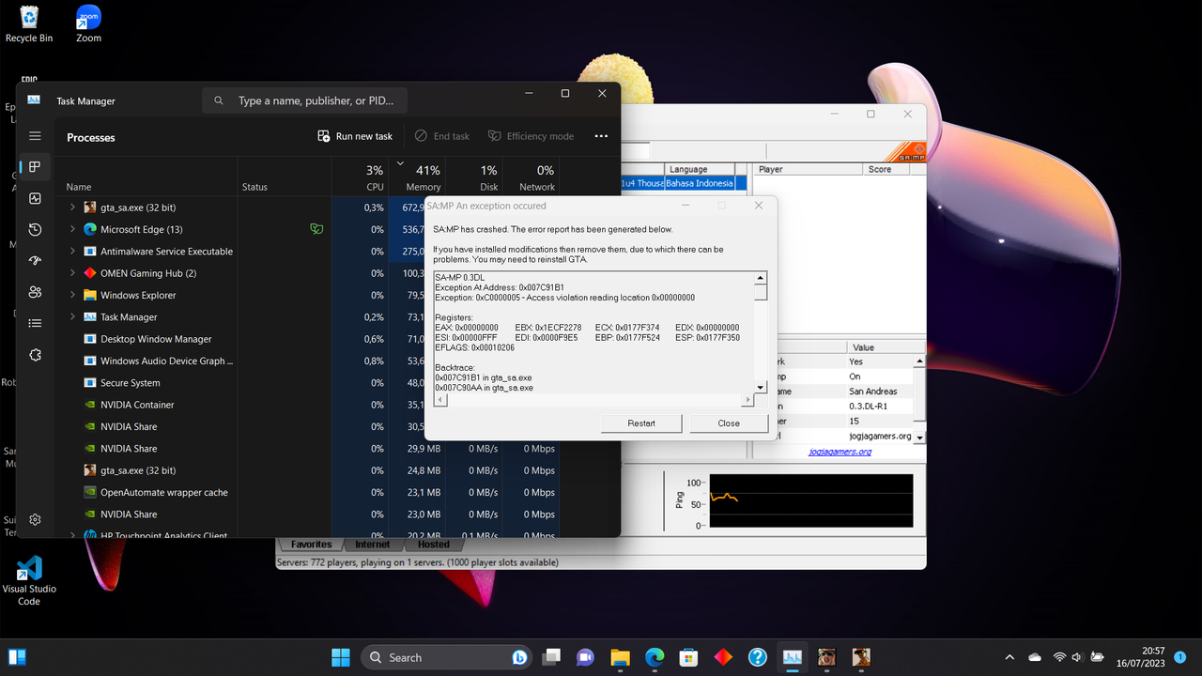Screen dimensions: 1202x676
Task: Open the Windows Start menu
Action: (341, 657)
